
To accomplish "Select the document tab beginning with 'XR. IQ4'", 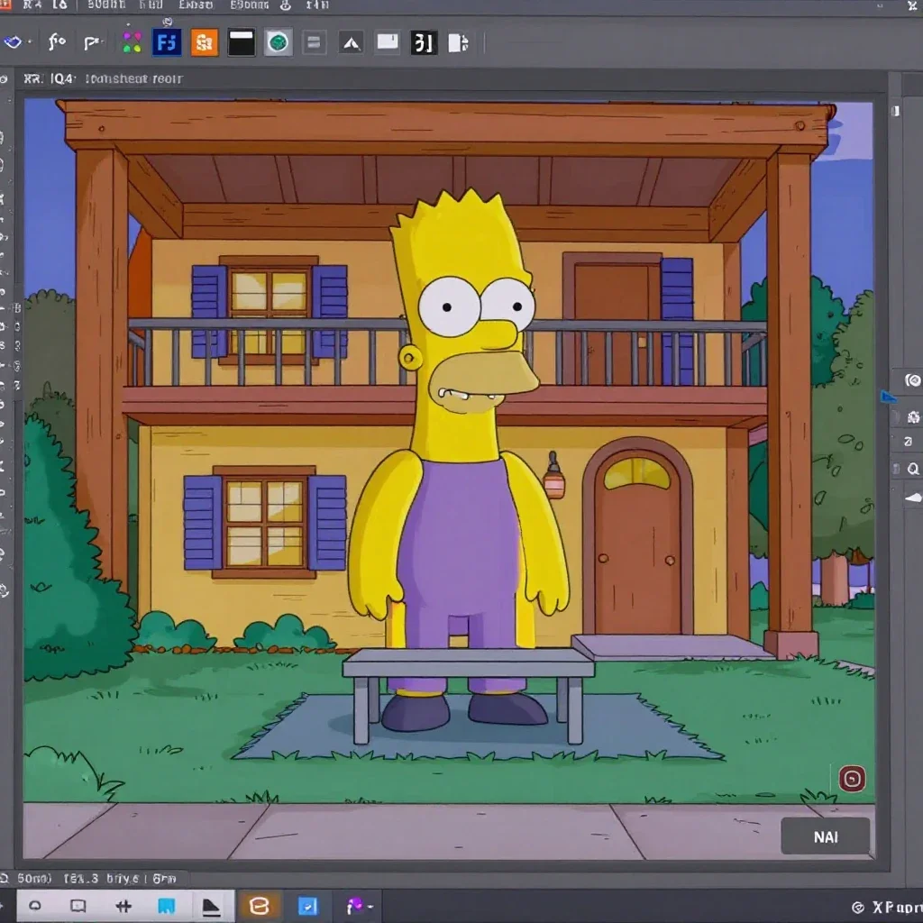I will [x=103, y=78].
